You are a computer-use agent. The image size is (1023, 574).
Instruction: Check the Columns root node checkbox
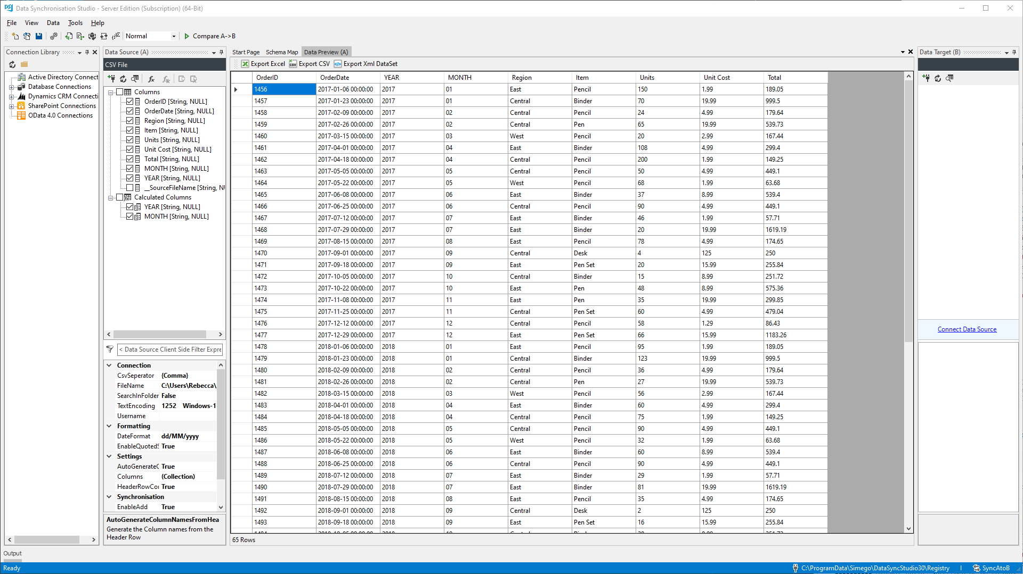click(120, 92)
